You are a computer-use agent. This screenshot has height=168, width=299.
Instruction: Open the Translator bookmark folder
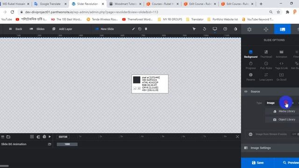(195, 19)
